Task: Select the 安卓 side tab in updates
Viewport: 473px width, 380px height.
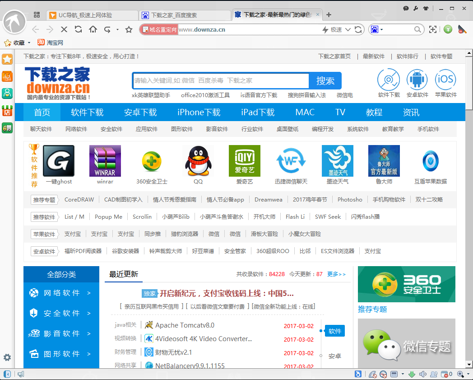Action: [334, 356]
